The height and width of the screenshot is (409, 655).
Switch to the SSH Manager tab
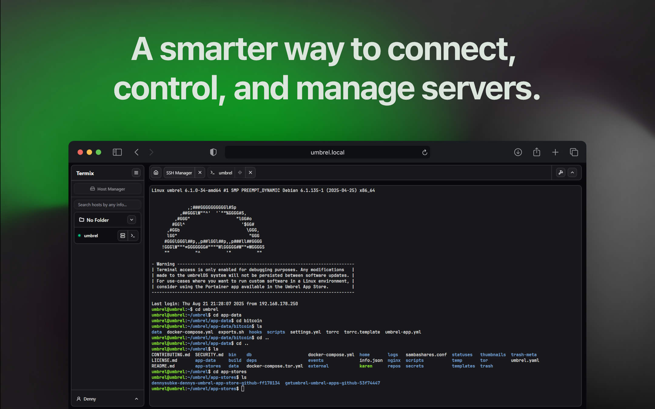(179, 172)
